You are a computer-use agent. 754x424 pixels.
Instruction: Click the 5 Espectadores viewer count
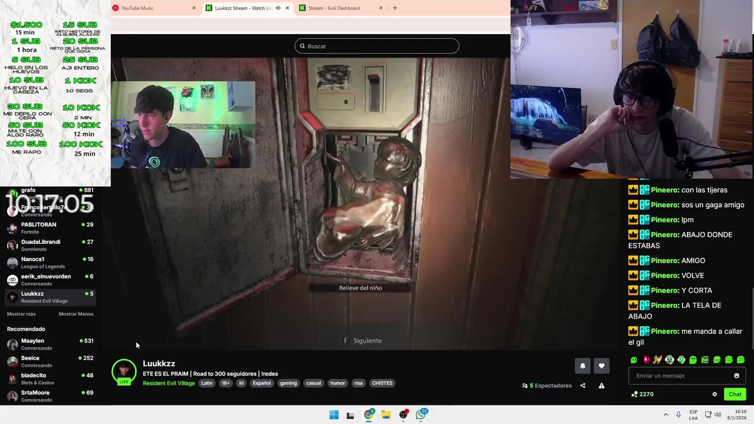point(550,386)
